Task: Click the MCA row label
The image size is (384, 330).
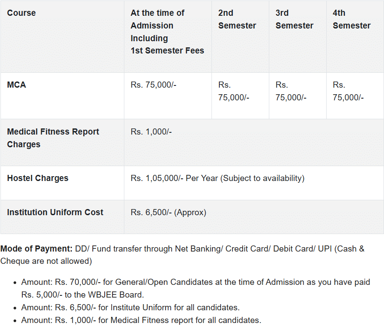Action: pyautogui.click(x=17, y=85)
